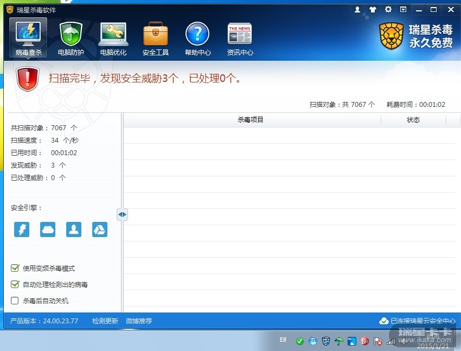The width and height of the screenshot is (461, 351).
Task: Toggle 自动处理检测出的病毒 checkbox
Action: [x=15, y=284]
